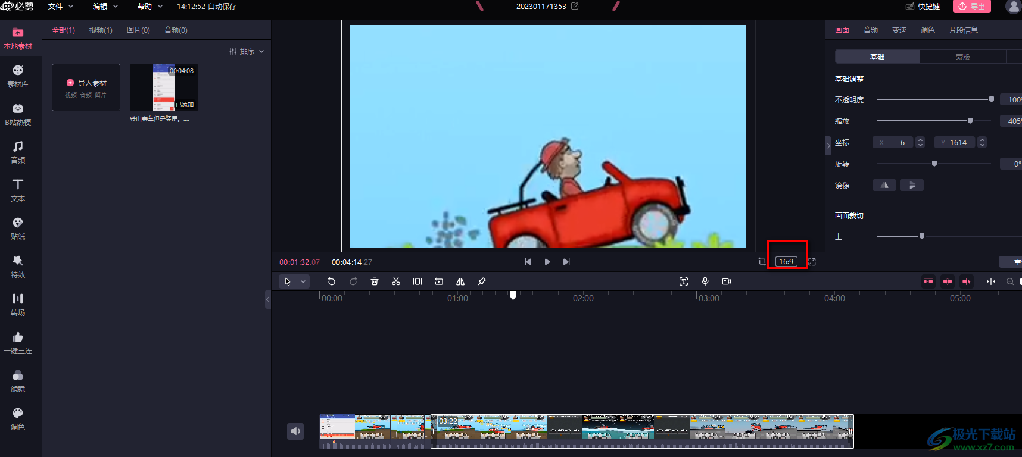Open the 素材库 material library

pos(18,77)
